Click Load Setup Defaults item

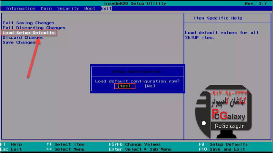click(x=29, y=33)
